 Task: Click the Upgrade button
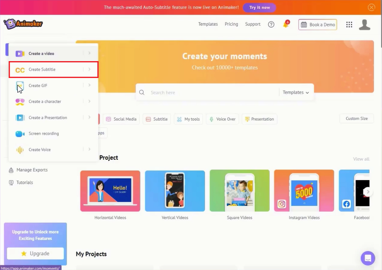click(x=35, y=254)
